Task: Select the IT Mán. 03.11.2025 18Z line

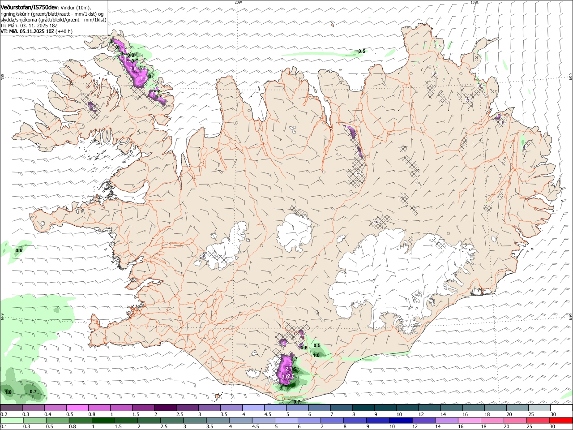Action: (28, 26)
